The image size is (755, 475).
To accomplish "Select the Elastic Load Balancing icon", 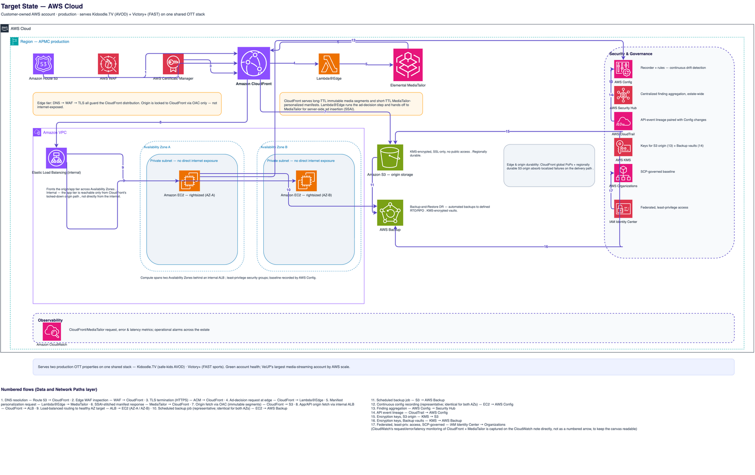I will (56, 158).
